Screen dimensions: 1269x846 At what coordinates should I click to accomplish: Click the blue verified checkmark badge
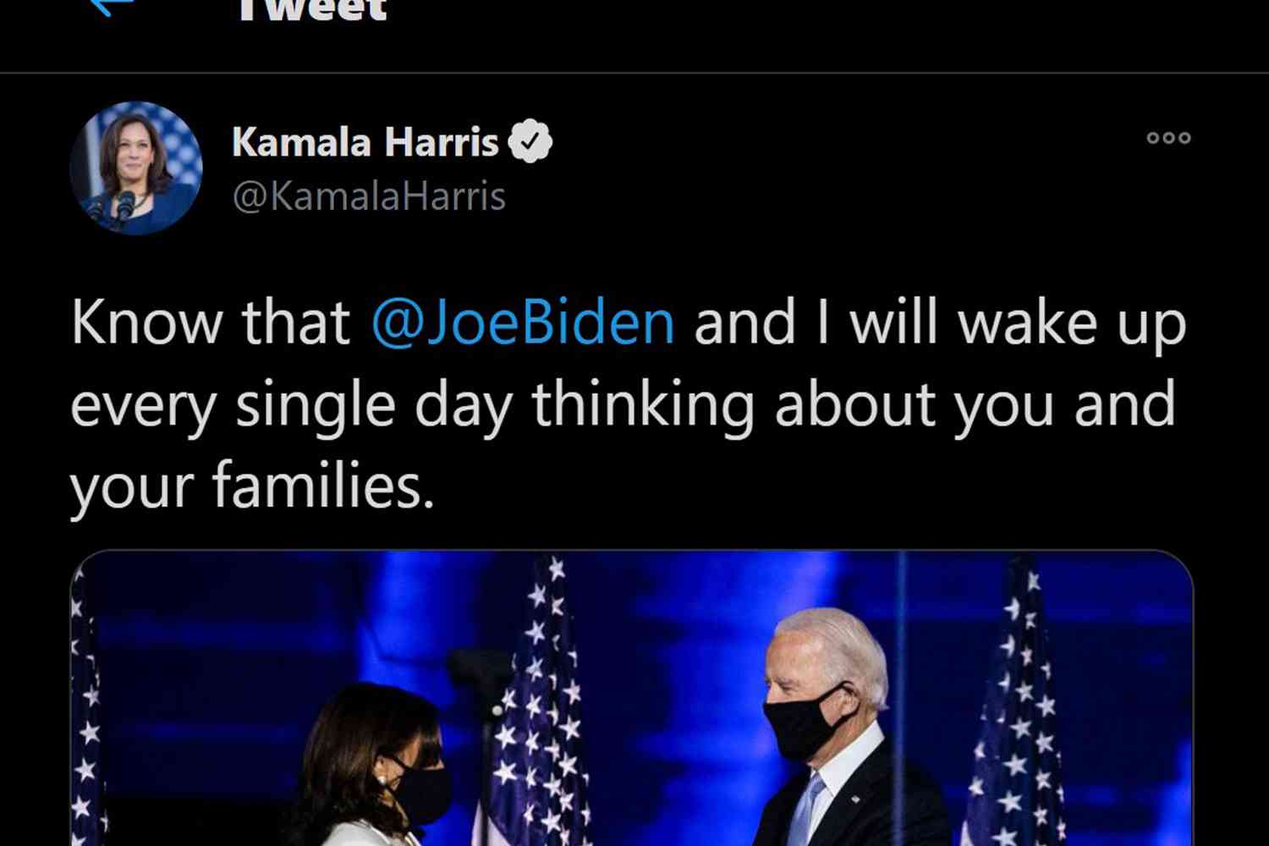pos(530,142)
